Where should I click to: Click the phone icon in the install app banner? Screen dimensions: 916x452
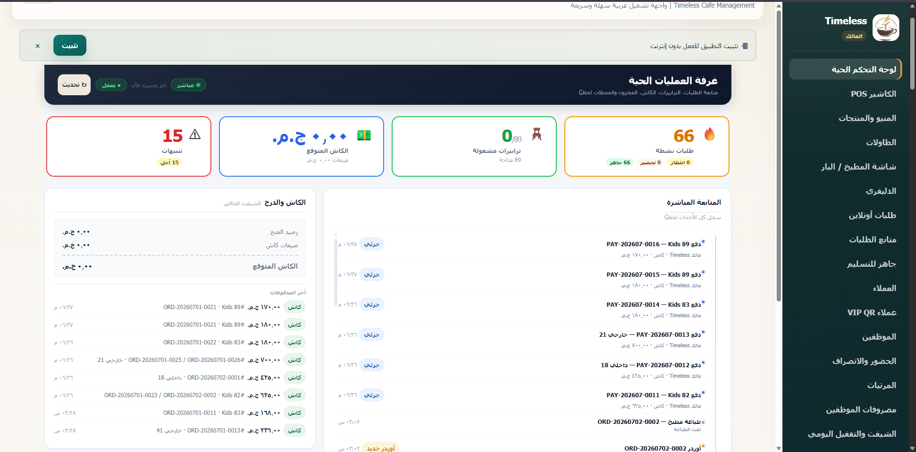(745, 46)
